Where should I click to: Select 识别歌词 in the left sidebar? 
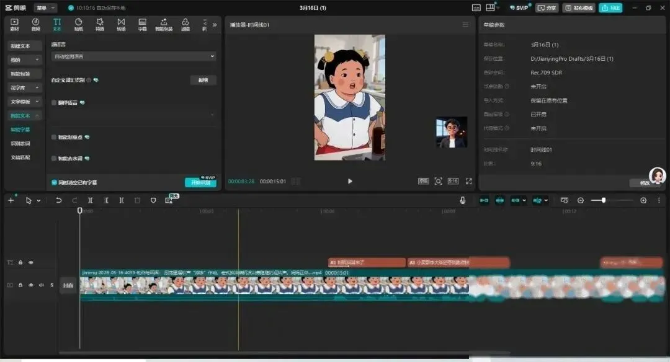[x=20, y=143]
